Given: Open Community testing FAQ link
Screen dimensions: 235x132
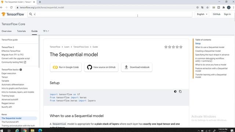Looking at the screenshot, I should pyautogui.click(x=14, y=62).
